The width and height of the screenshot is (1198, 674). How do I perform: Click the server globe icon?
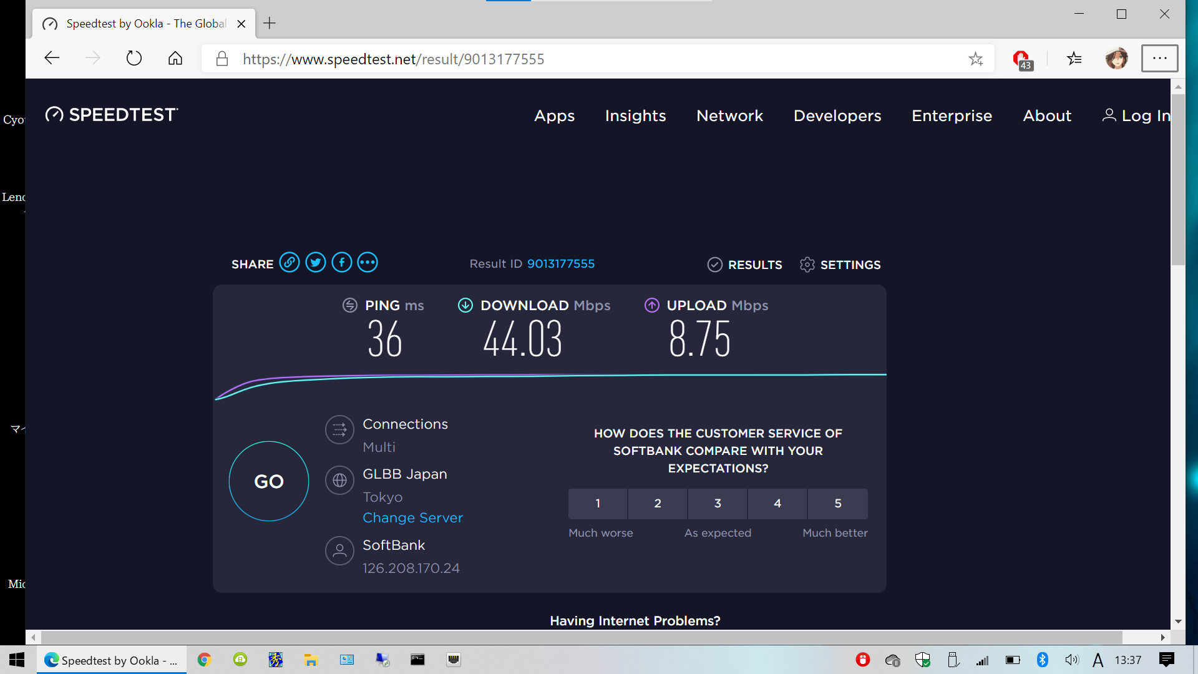[339, 481]
